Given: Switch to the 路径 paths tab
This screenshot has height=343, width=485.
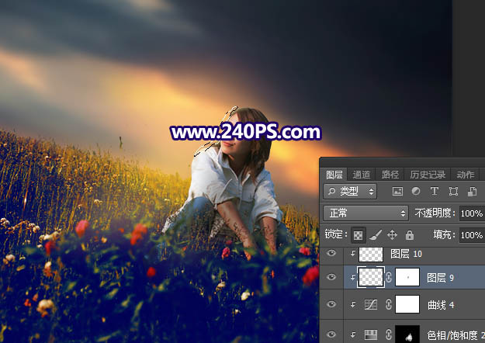Looking at the screenshot, I should point(390,175).
